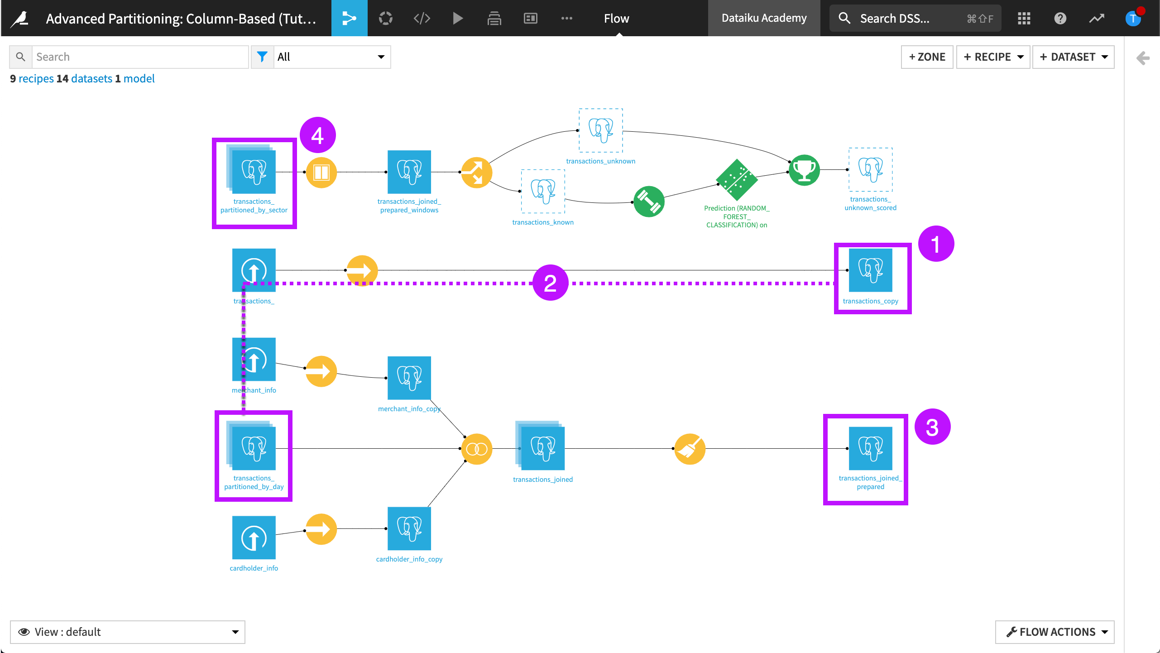Open the code menu icon
Screen dimensions: 1160x653
point(422,18)
